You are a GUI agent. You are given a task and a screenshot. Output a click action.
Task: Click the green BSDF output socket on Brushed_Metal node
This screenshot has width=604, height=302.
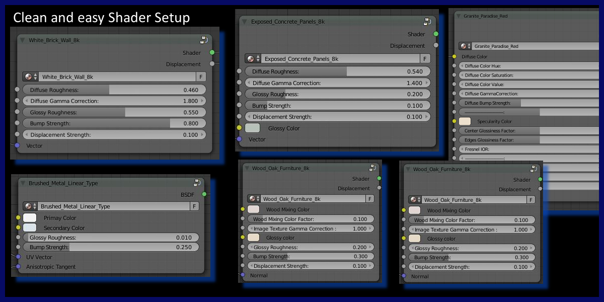pos(204,194)
